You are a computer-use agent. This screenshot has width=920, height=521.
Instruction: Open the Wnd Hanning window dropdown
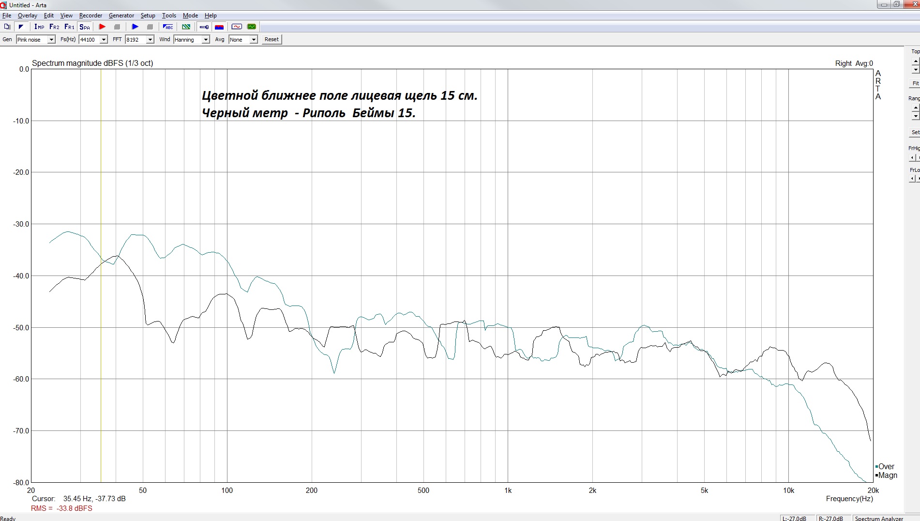(206, 40)
